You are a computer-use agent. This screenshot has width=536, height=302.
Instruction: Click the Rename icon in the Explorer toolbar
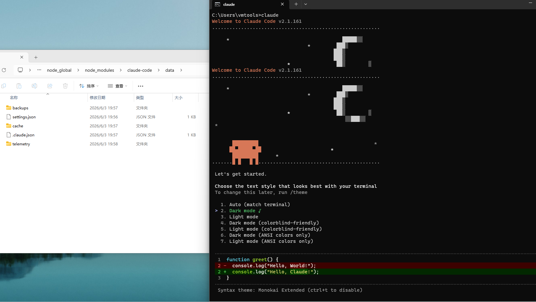[34, 86]
